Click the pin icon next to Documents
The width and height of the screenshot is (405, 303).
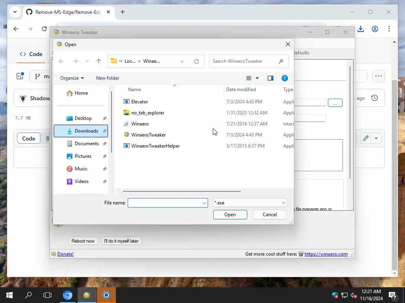point(104,144)
